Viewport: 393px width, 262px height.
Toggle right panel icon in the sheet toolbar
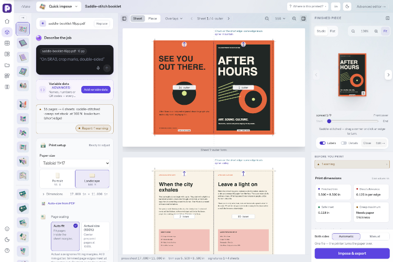tap(303, 18)
